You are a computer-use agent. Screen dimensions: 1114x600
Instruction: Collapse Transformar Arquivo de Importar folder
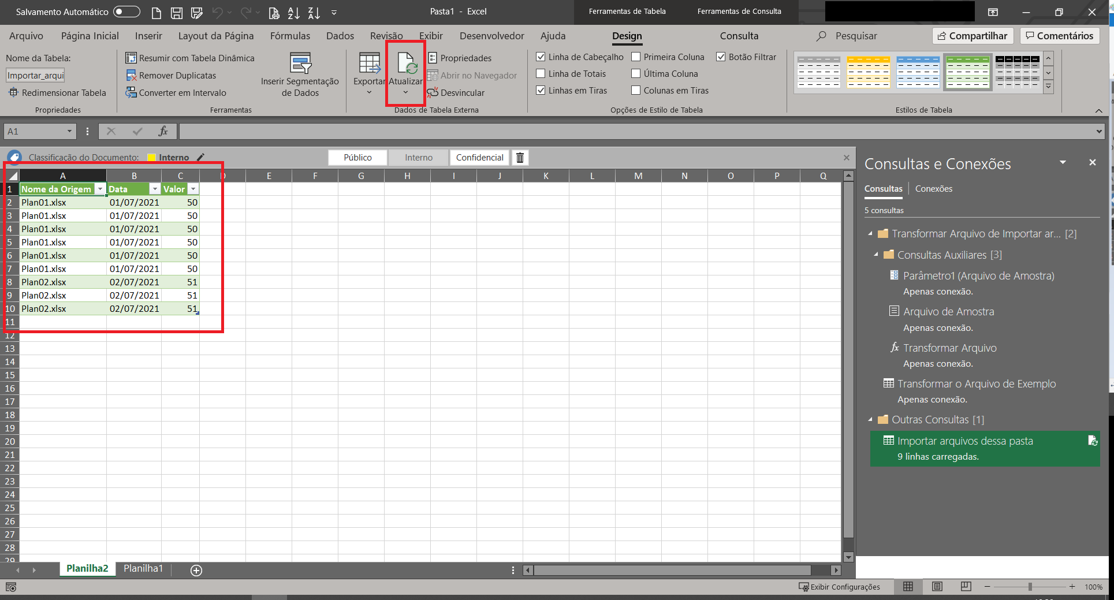pyautogui.click(x=870, y=233)
